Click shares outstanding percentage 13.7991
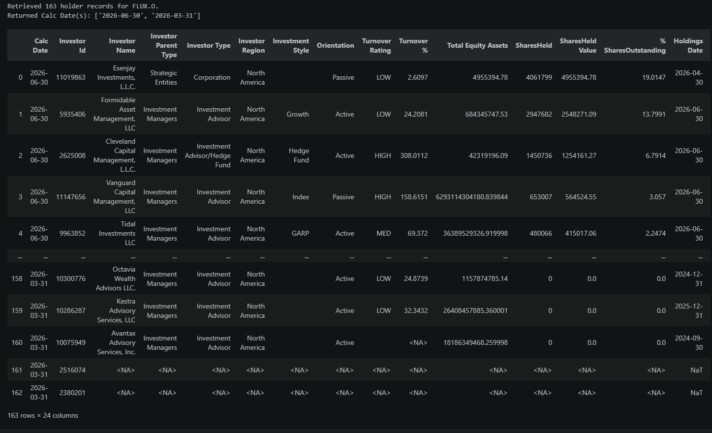The width and height of the screenshot is (712, 433). coord(654,114)
